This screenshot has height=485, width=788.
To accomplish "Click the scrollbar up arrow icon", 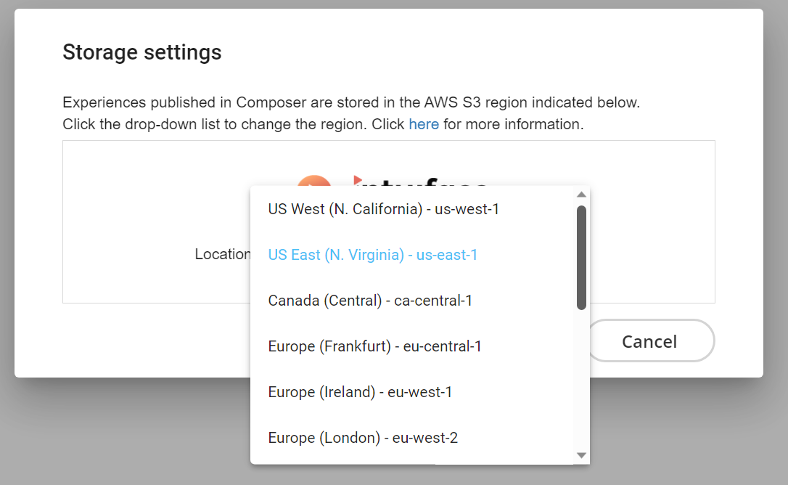I will click(581, 194).
